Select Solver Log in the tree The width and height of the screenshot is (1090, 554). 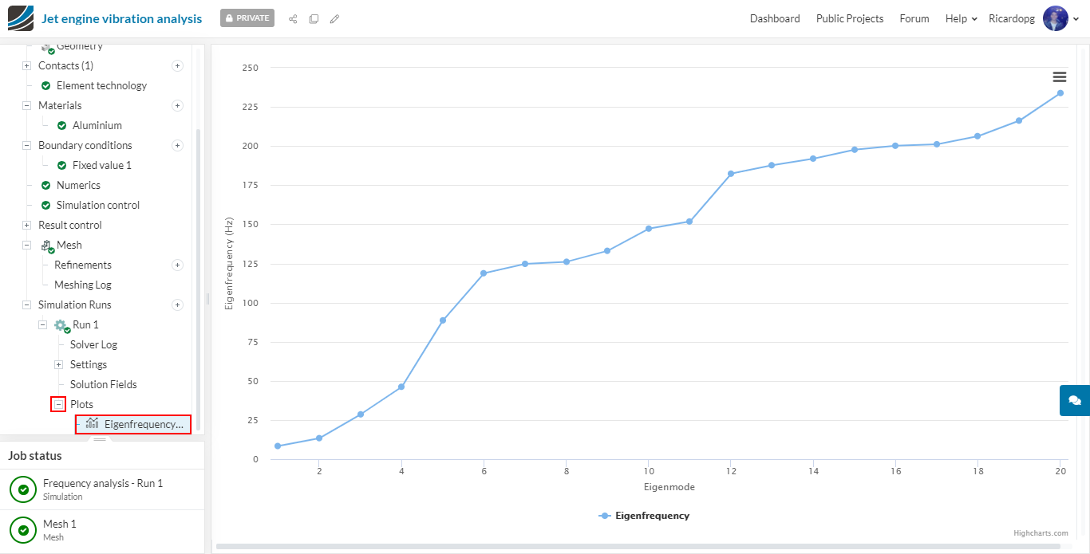pos(93,344)
